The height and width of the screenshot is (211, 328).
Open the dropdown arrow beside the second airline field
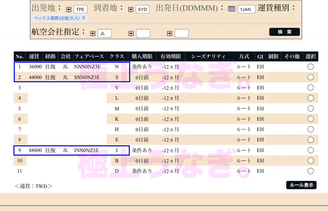coord(131,33)
